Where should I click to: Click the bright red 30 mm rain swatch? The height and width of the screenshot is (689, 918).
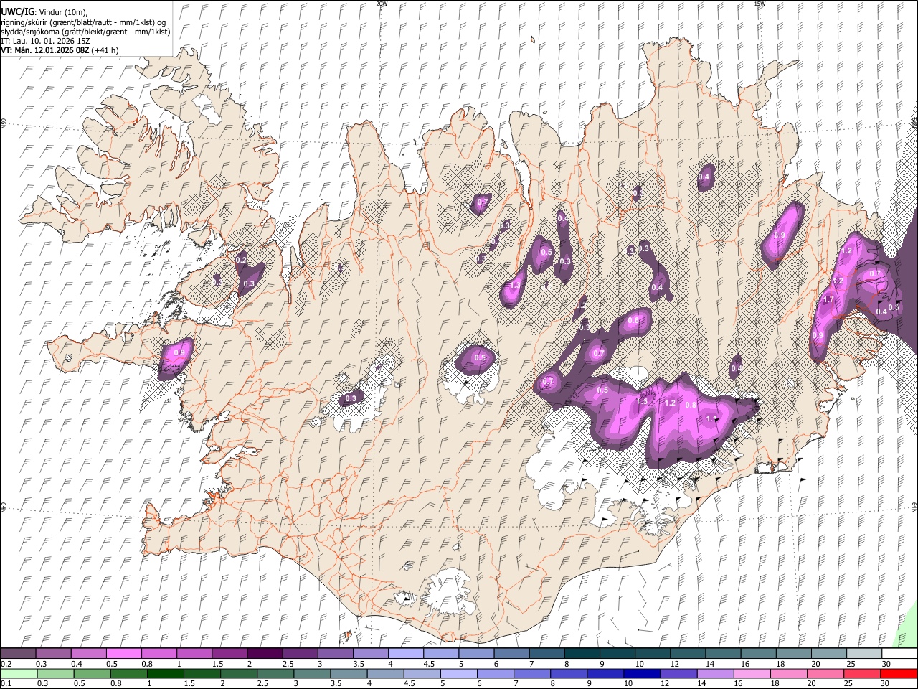pos(899,673)
